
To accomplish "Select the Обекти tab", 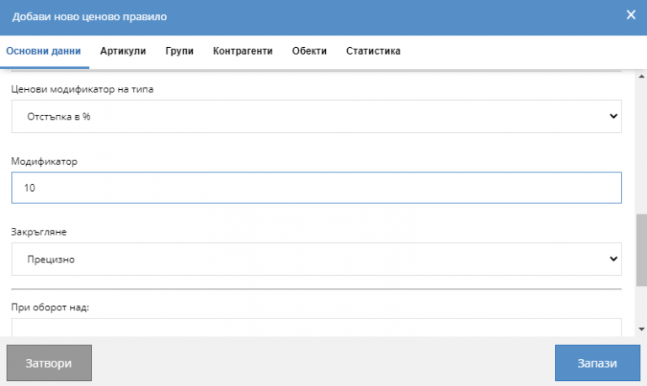I will (309, 51).
